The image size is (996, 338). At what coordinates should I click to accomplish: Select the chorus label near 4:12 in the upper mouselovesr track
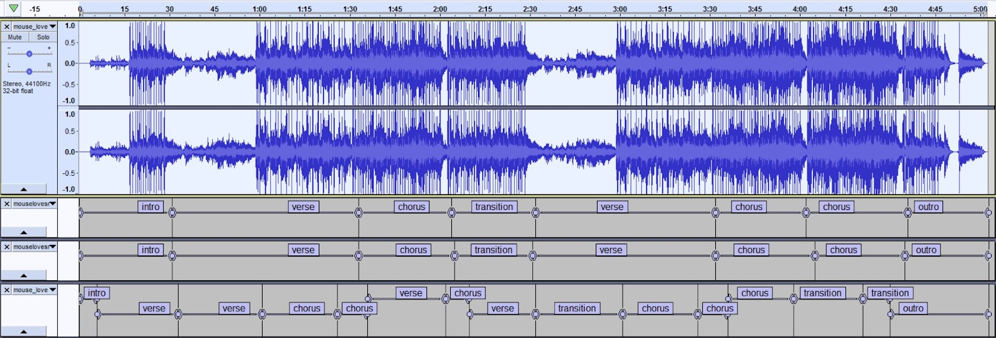(x=836, y=207)
